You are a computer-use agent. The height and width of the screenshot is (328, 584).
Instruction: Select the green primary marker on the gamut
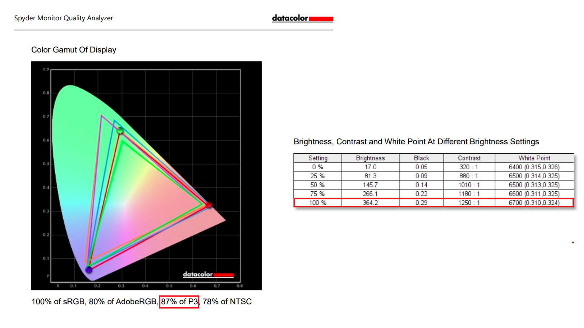120,131
